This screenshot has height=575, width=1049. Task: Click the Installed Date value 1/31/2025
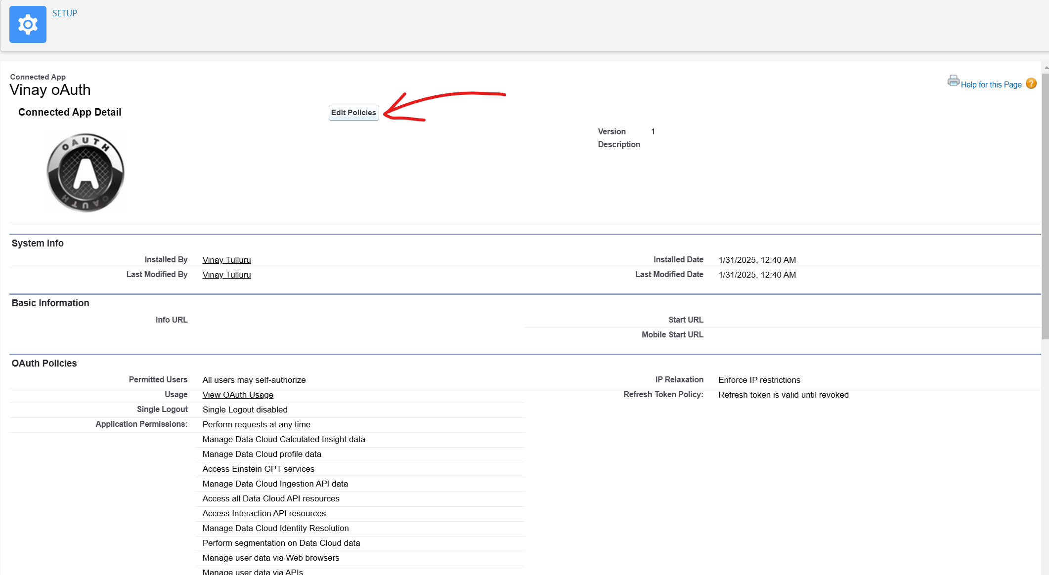(757, 260)
